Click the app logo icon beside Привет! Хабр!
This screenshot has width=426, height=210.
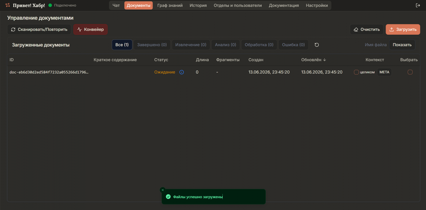pyautogui.click(x=8, y=5)
